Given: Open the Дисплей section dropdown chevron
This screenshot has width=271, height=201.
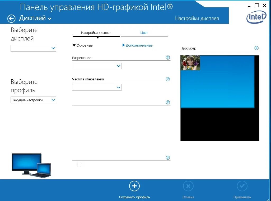Looking at the screenshot, I should (x=50, y=19).
